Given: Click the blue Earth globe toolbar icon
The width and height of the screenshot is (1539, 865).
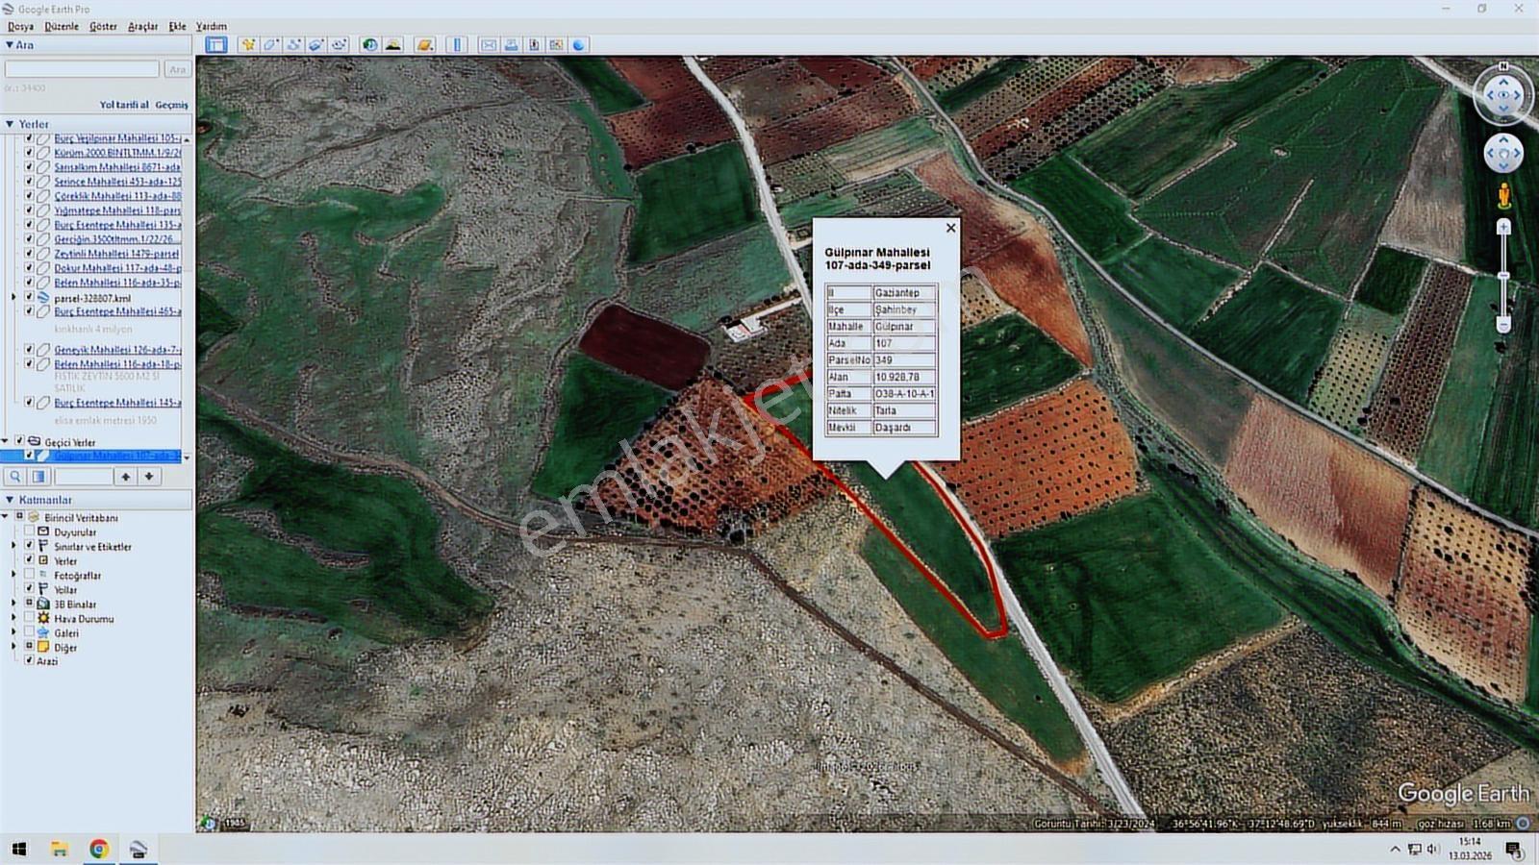Looking at the screenshot, I should 579,44.
